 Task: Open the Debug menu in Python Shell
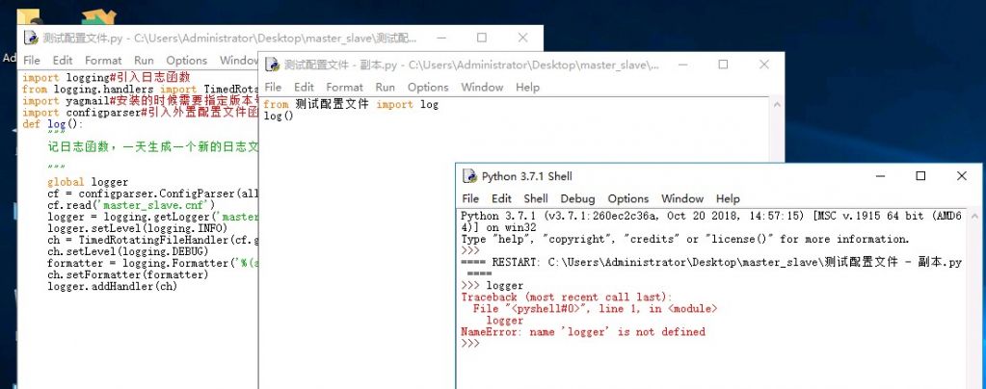click(577, 198)
